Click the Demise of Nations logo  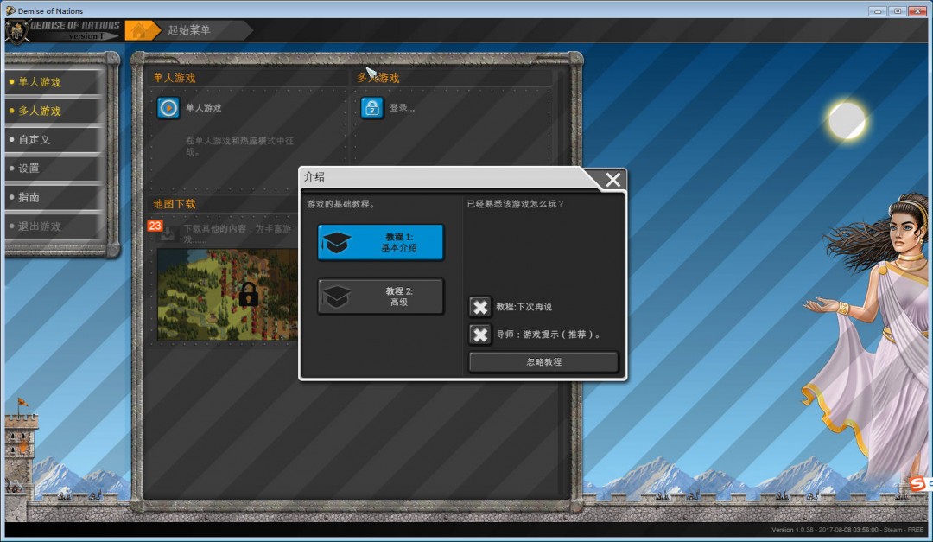62,30
